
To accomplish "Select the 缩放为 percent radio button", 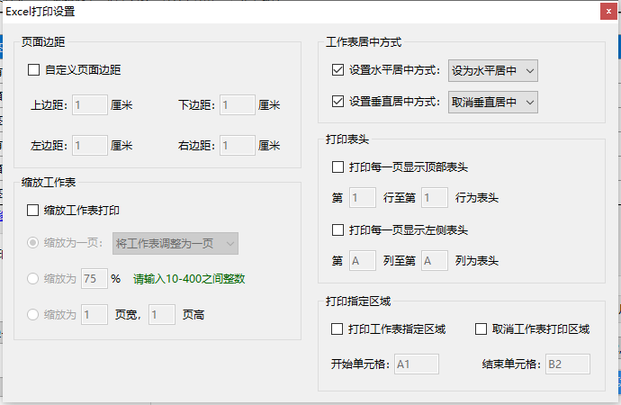I will coord(32,279).
